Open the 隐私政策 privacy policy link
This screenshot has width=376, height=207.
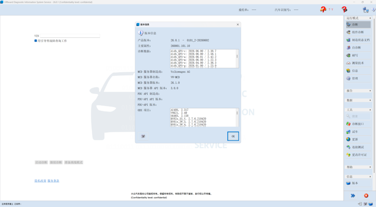(40, 181)
